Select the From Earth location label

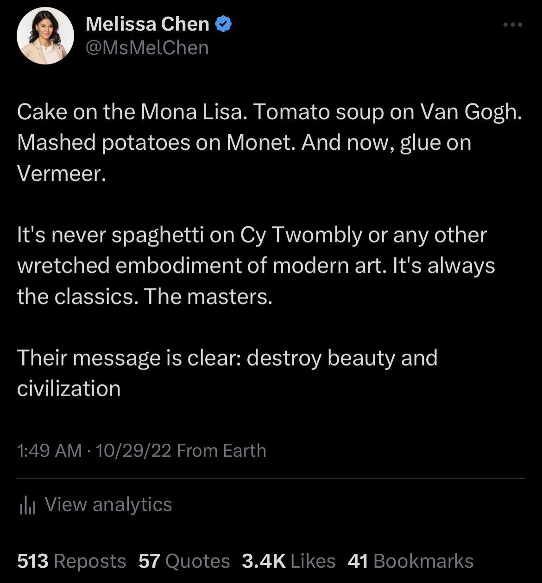coord(221,451)
